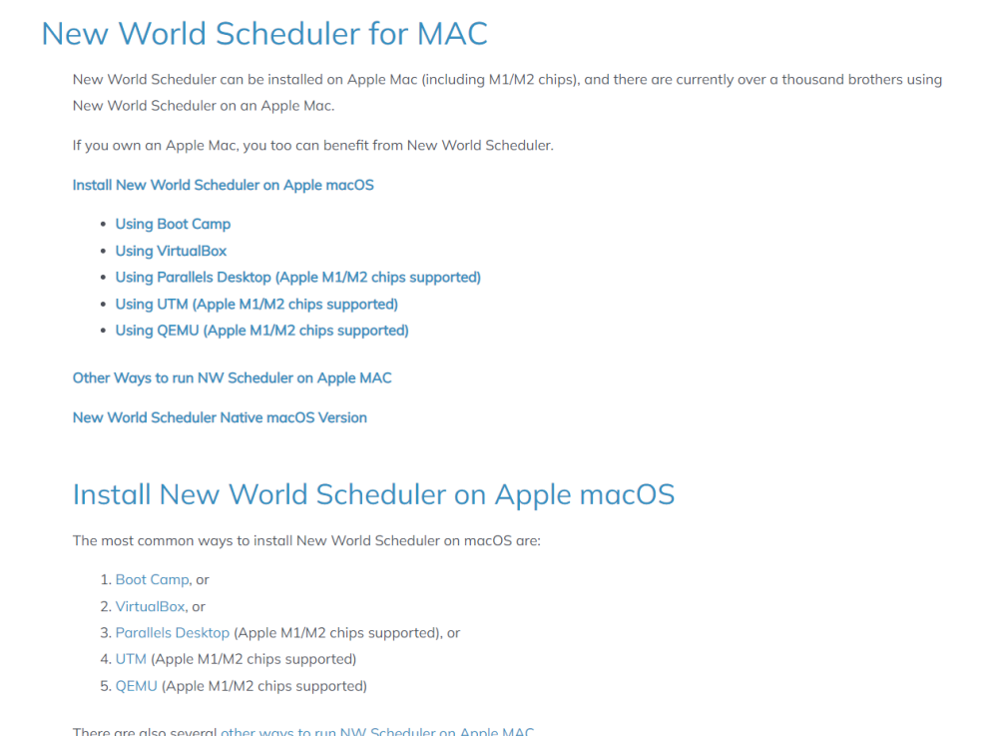Click the 'New World Scheduler for MAC' page heading
The width and height of the screenshot is (998, 736).
point(264,34)
